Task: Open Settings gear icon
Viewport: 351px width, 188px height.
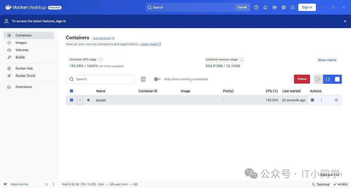Action: 284,7
